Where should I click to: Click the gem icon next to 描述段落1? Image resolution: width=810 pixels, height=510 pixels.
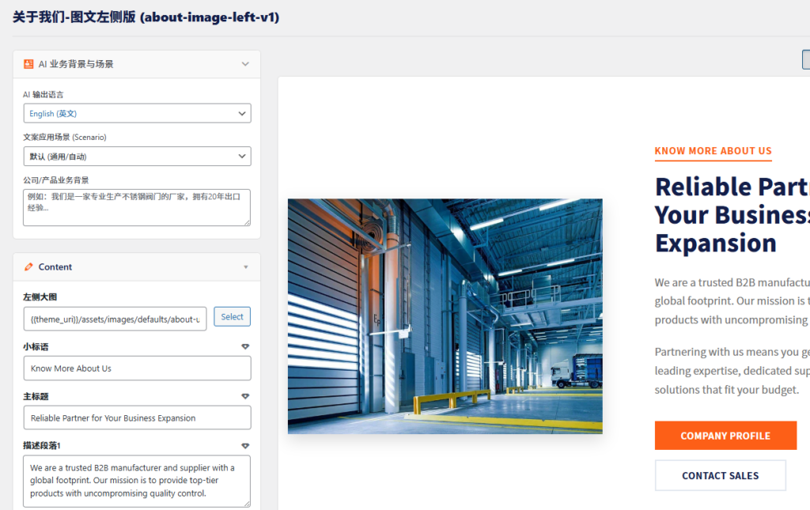245,446
